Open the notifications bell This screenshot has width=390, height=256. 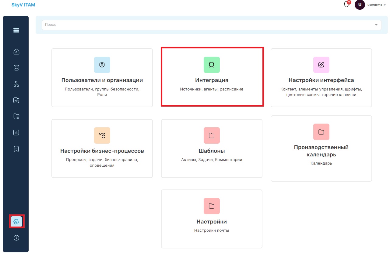346,5
